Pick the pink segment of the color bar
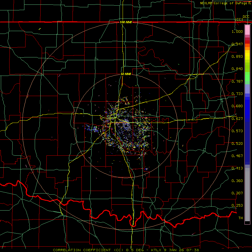The height and width of the screenshot is (252, 252). click(x=247, y=30)
